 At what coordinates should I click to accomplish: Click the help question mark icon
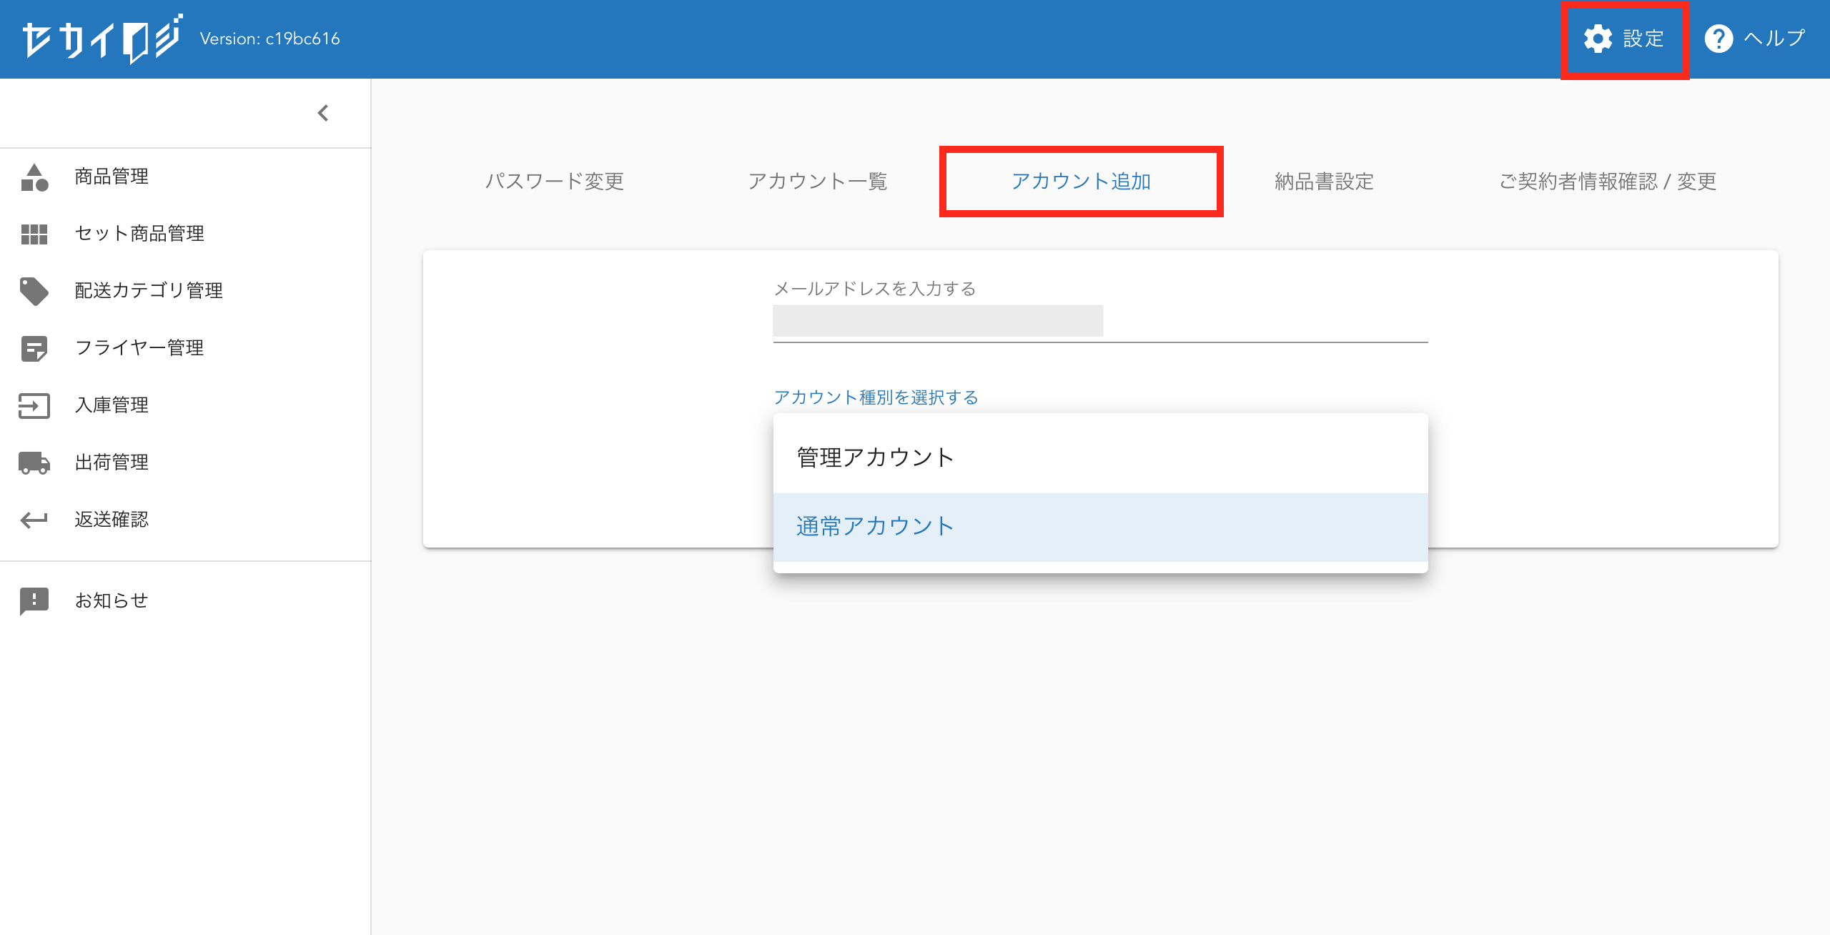(x=1718, y=39)
